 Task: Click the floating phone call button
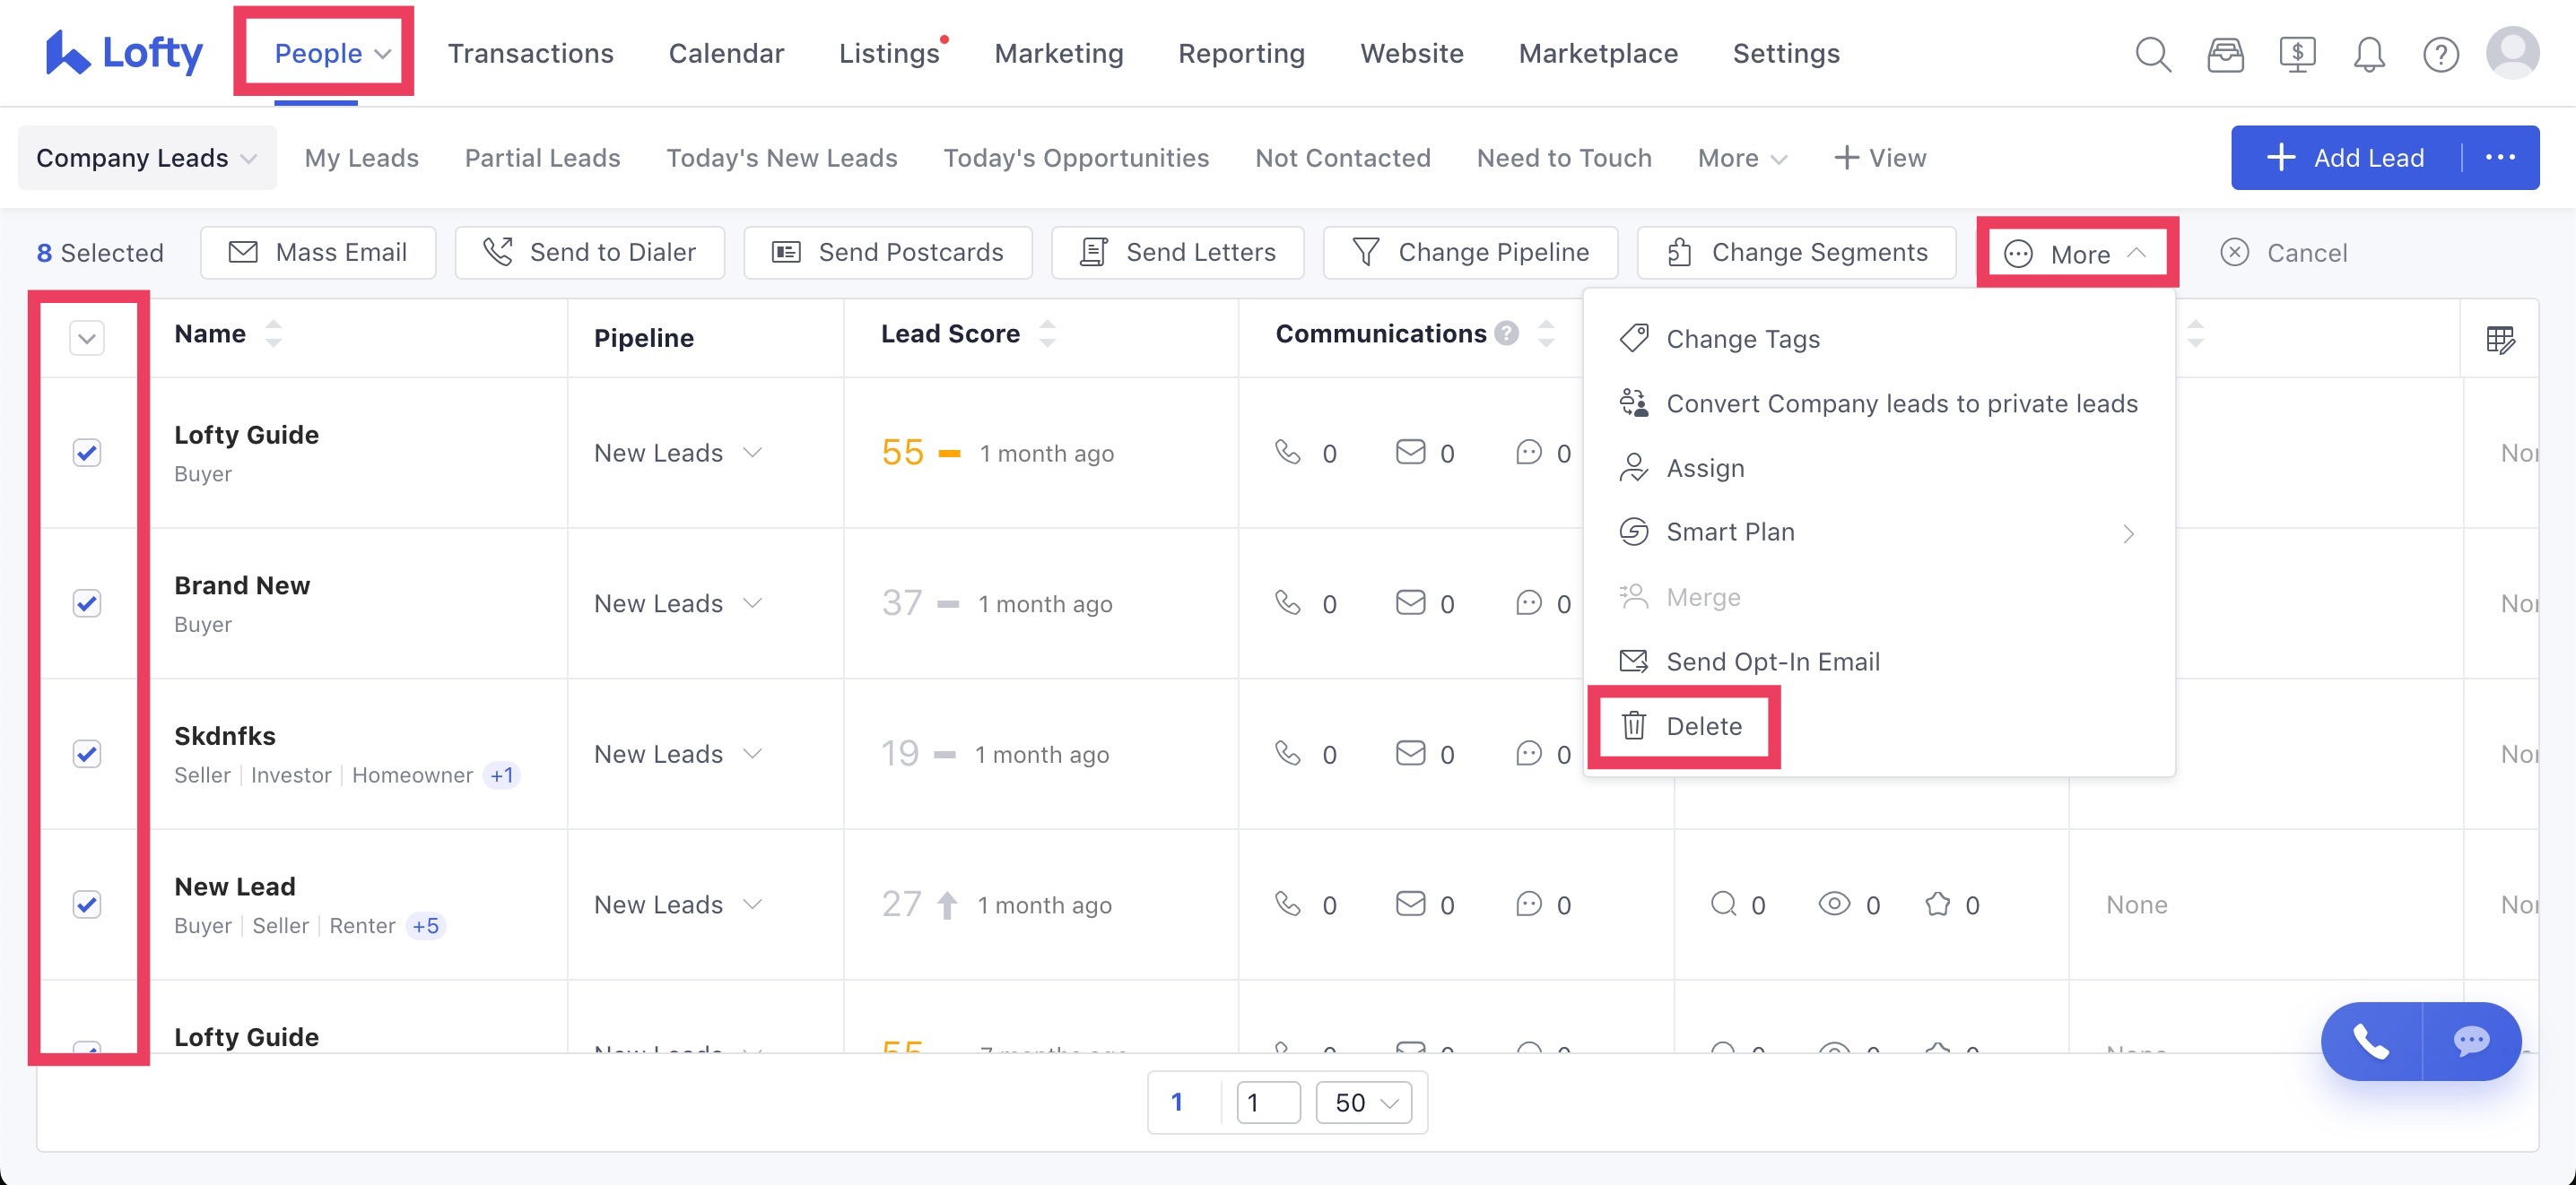tap(2371, 1041)
